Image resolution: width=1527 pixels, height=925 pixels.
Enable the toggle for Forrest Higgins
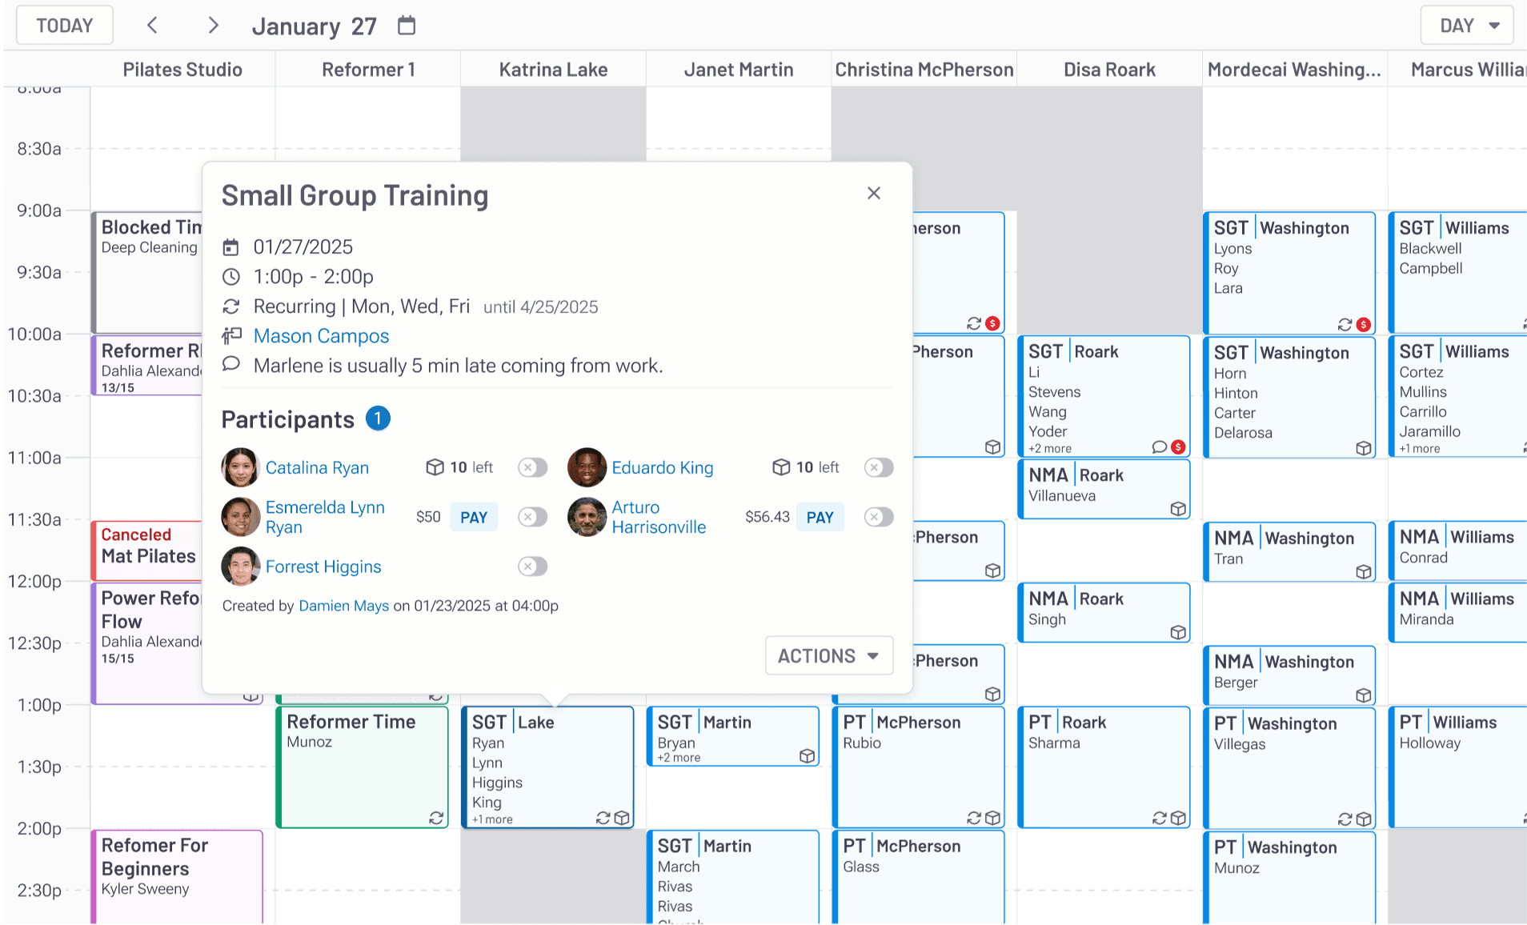pyautogui.click(x=532, y=567)
